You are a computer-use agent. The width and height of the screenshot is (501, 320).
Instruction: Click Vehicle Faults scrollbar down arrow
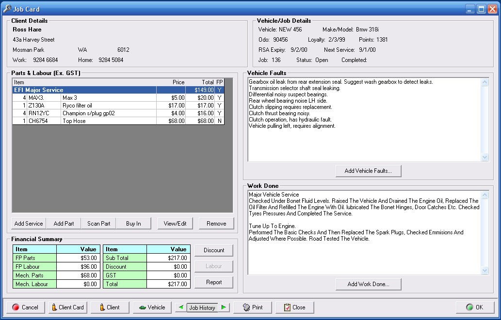[485, 157]
